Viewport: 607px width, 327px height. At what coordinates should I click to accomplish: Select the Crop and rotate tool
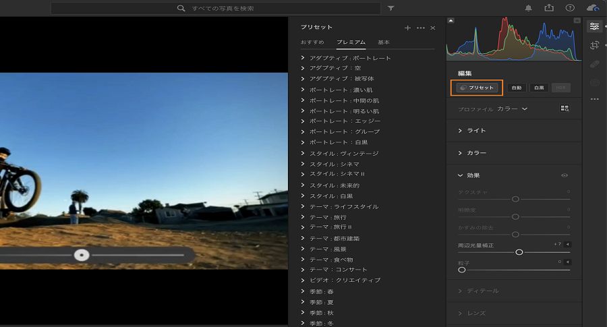point(595,45)
